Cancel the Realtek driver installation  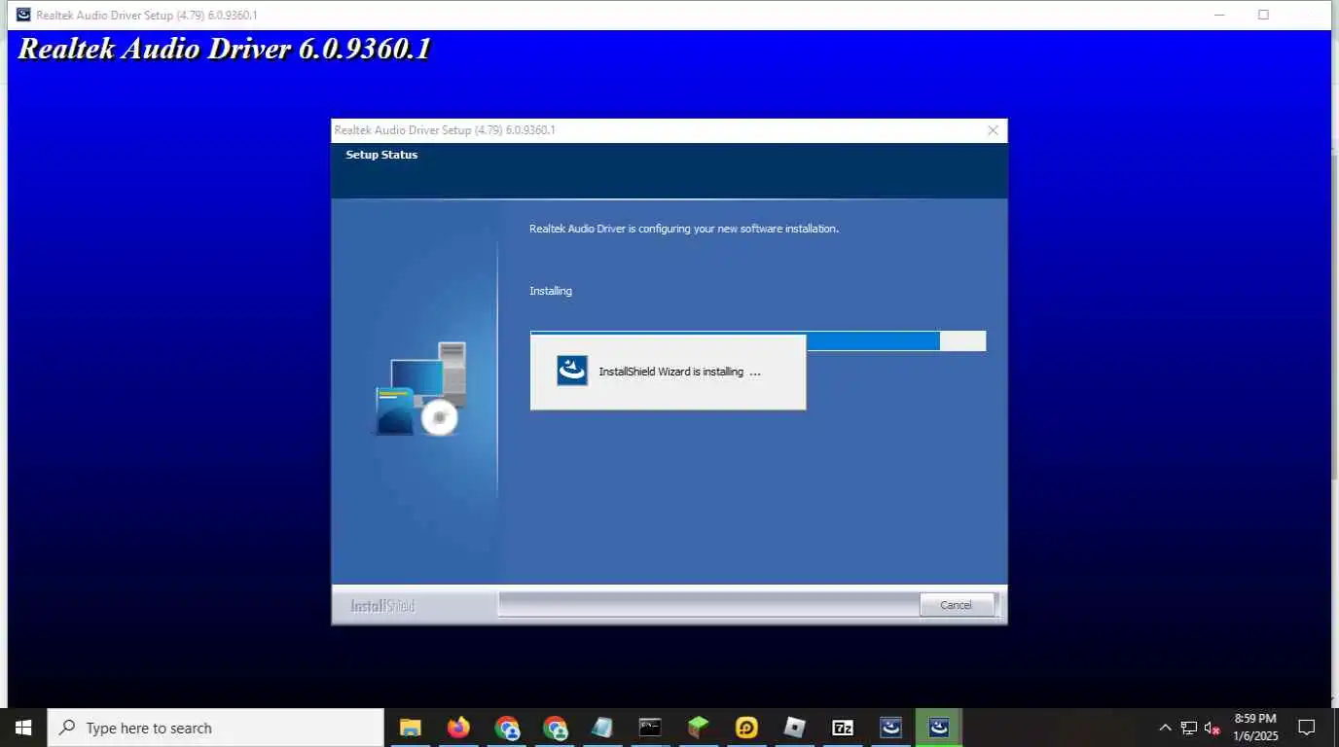(x=956, y=605)
